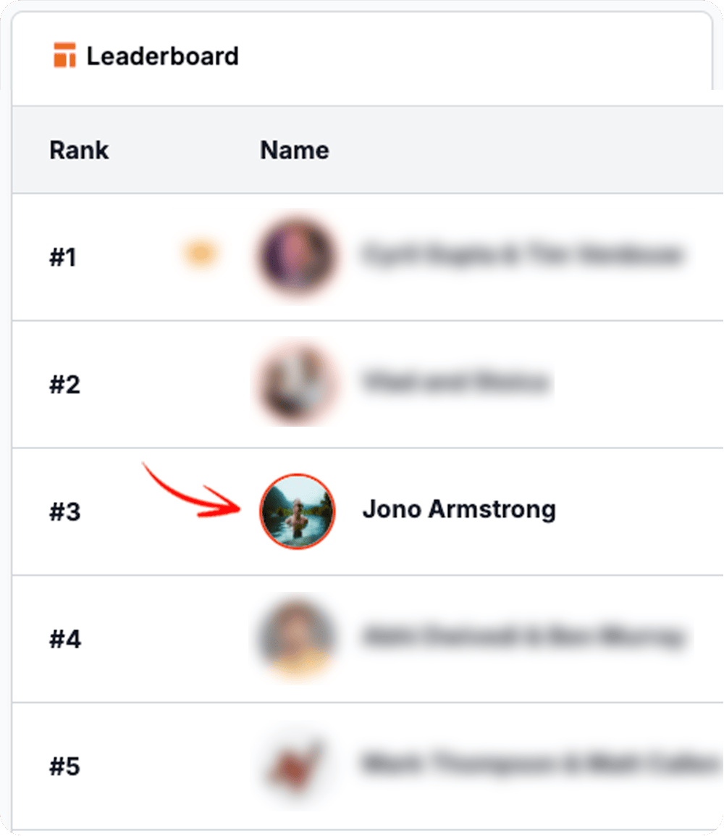This screenshot has width=724, height=836.
Task: Click the rank #3 label
Action: [x=64, y=512]
